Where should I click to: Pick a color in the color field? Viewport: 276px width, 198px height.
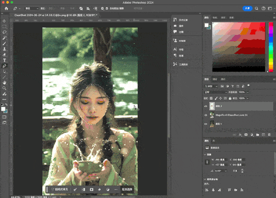click(x=238, y=47)
